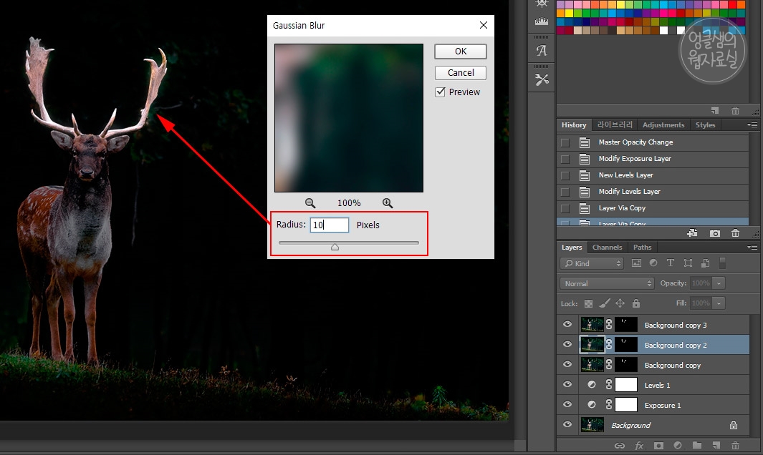
Task: Open the Layers panel flyout menu
Action: [x=752, y=248]
